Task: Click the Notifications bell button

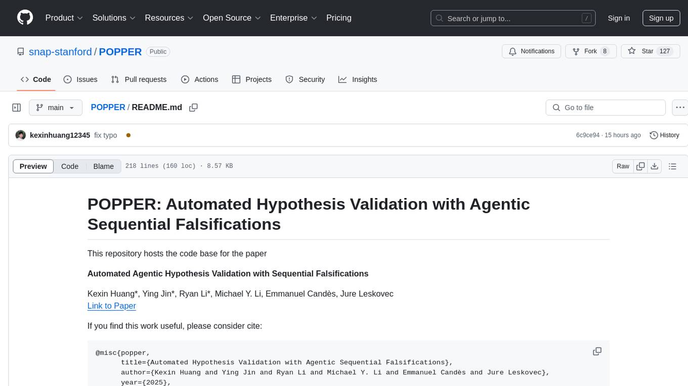Action: click(x=532, y=51)
